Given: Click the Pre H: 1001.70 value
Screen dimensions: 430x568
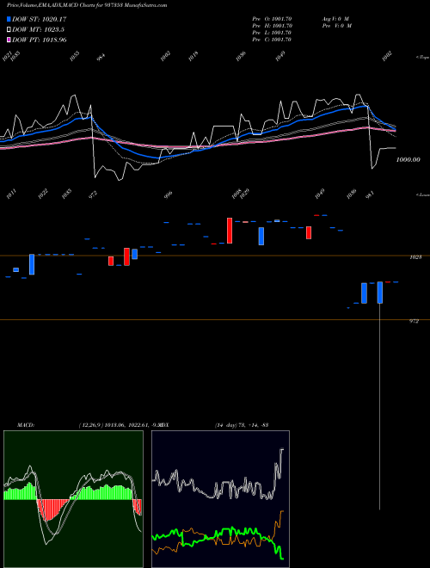Looking at the screenshot, I should (272, 26).
